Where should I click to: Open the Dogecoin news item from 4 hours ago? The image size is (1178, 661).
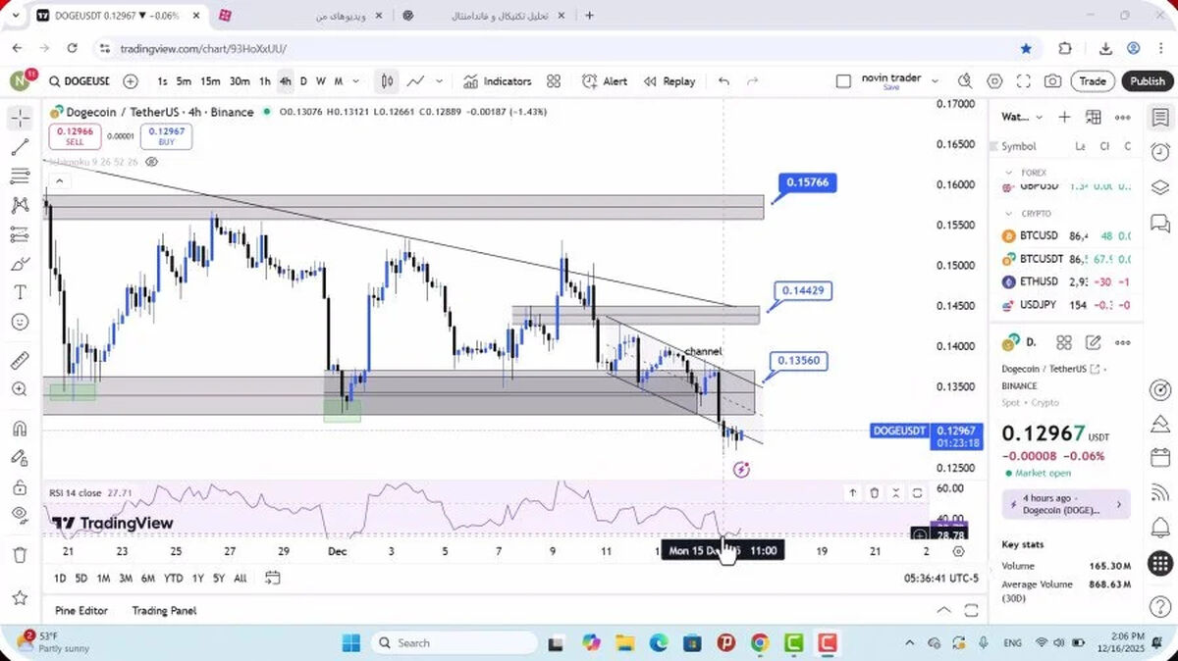coord(1066,504)
